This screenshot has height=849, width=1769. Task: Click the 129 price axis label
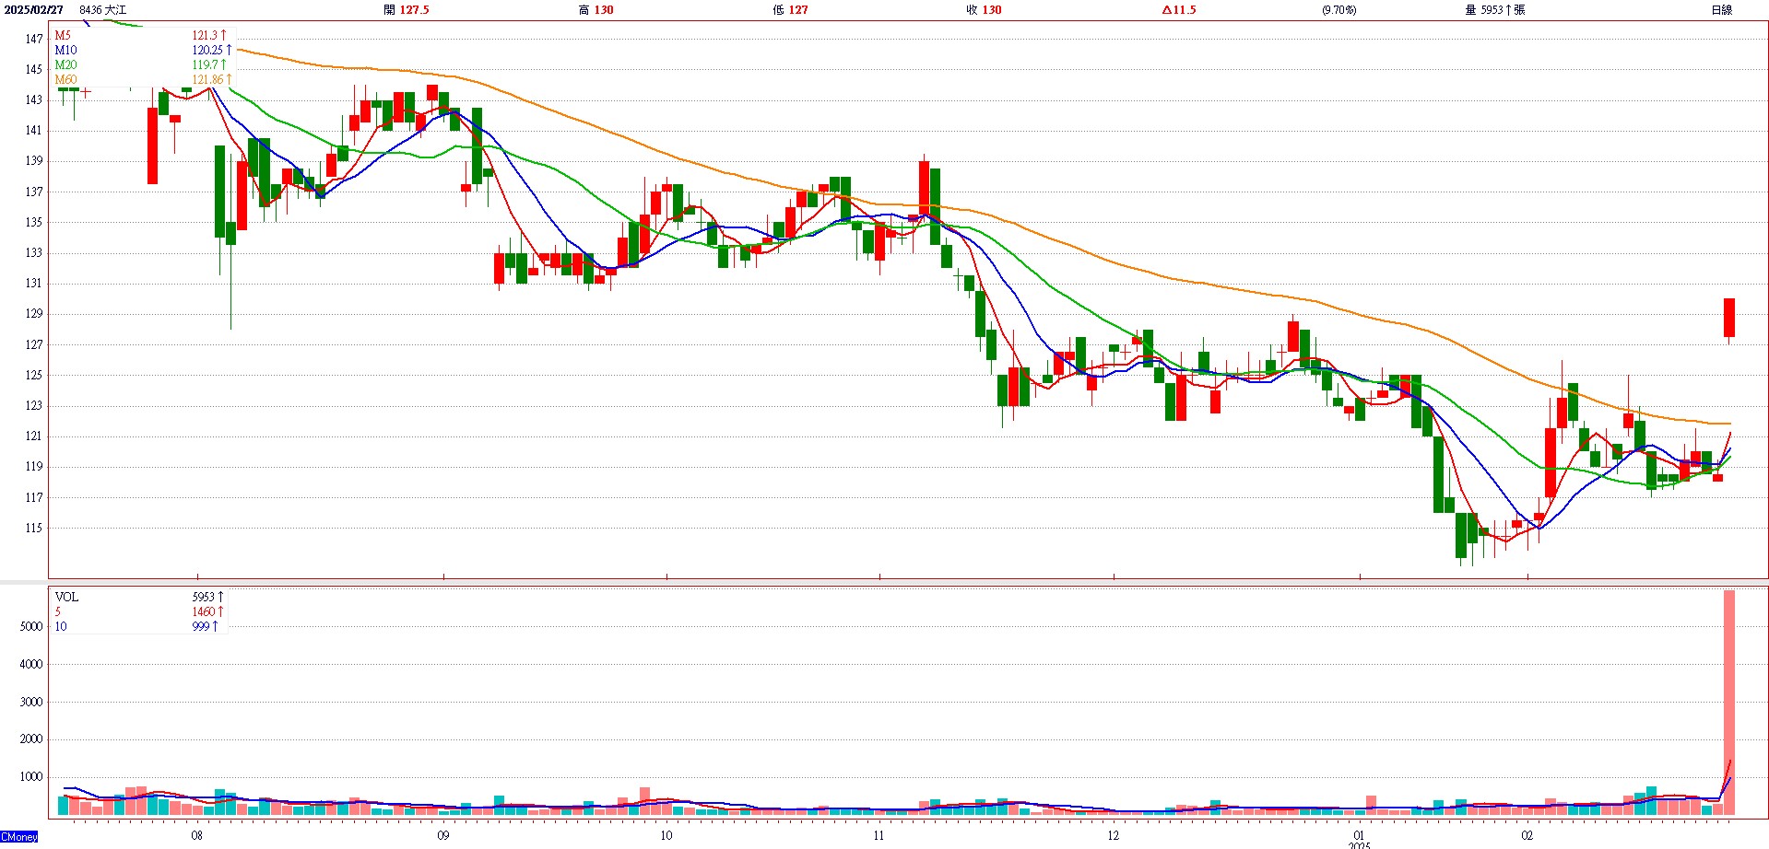34,314
